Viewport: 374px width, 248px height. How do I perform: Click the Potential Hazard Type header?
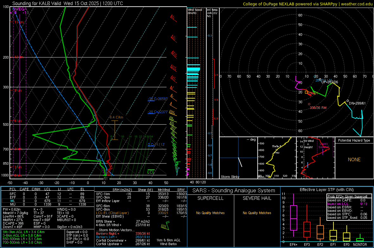pos(354,140)
